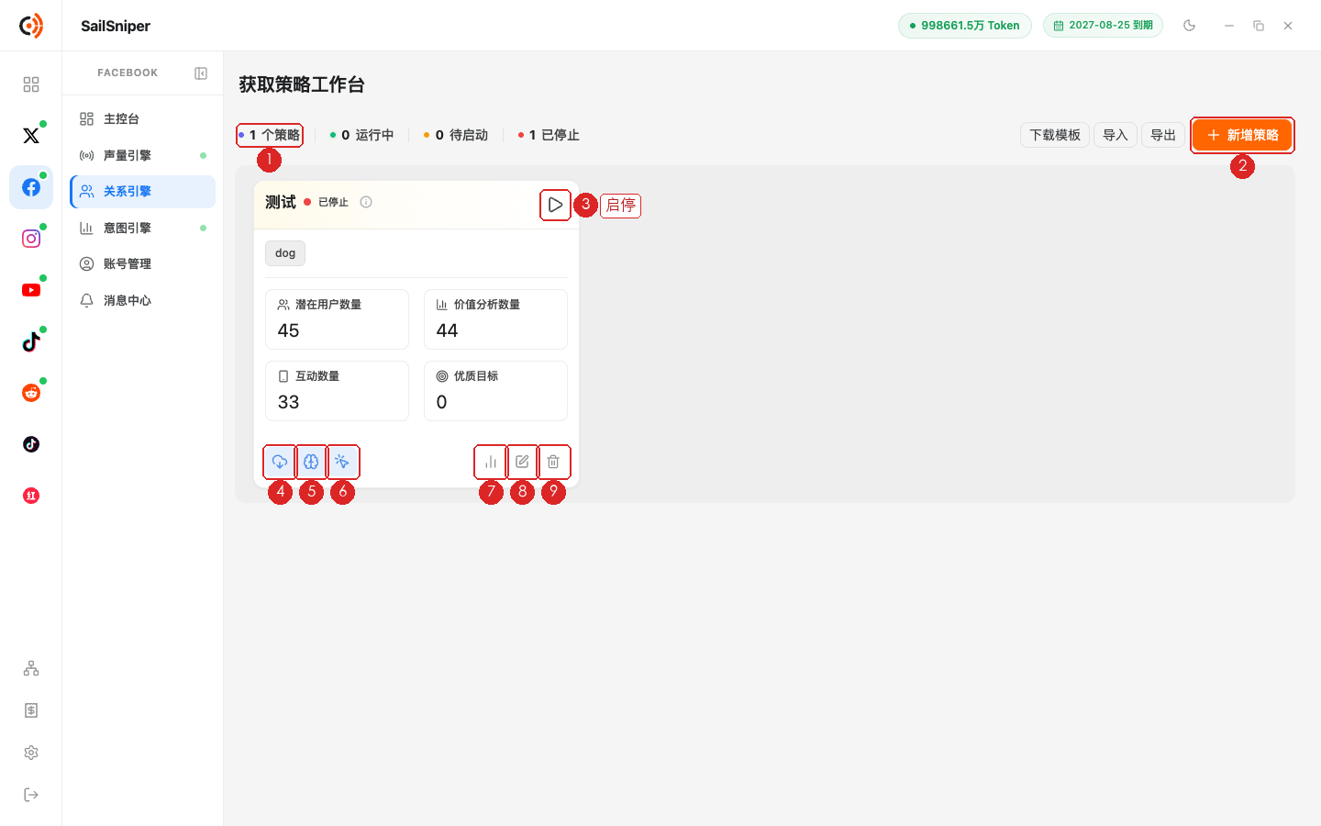Open the red Xiaohongshu icon
1321x826 pixels.
pos(31,496)
